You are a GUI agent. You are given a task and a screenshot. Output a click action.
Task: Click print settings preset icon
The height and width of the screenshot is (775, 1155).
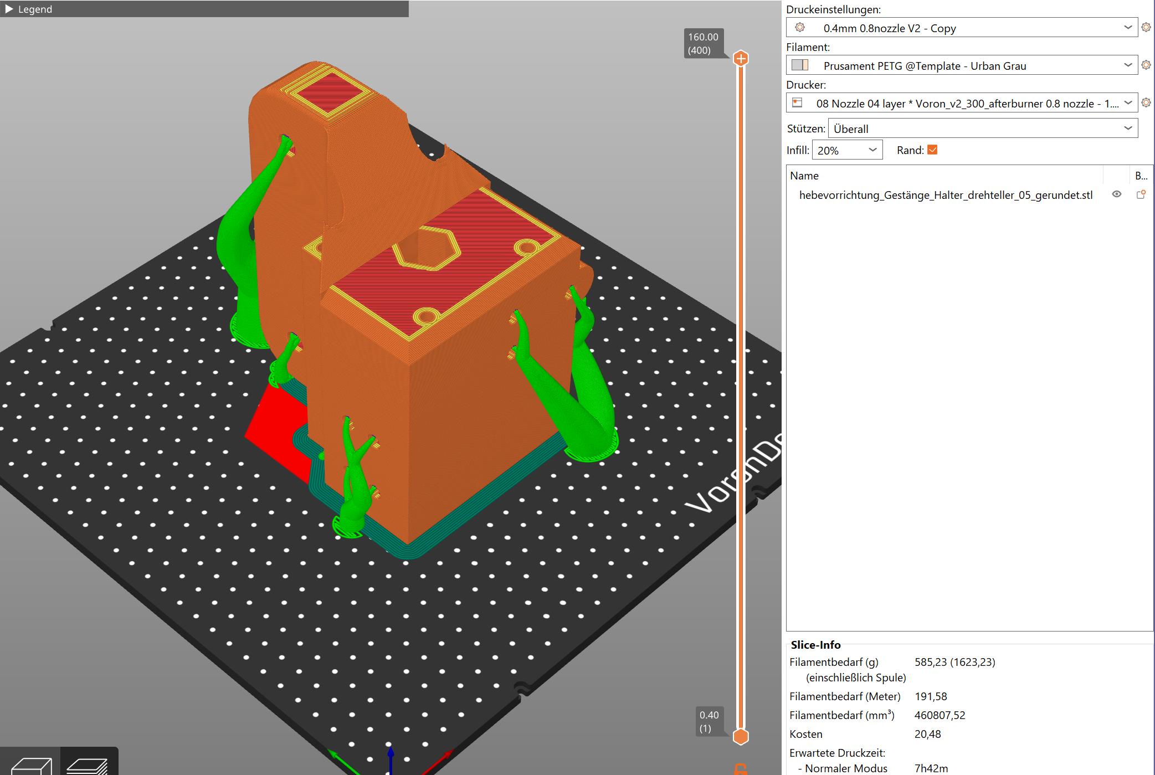[x=800, y=27]
